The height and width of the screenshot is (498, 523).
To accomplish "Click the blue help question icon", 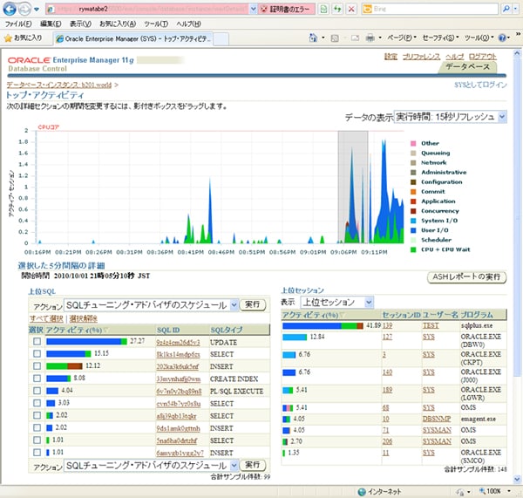I will pos(502,38).
